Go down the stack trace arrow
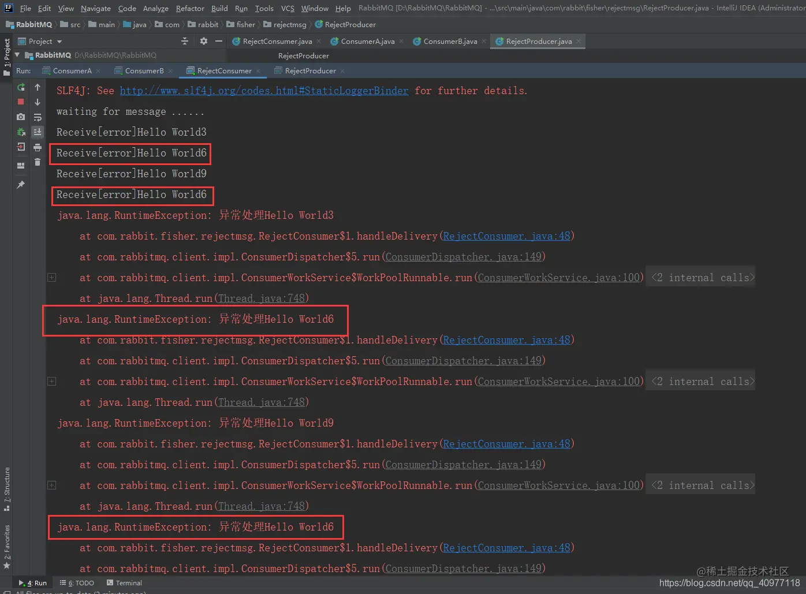Screen dimensions: 806x594 point(38,102)
